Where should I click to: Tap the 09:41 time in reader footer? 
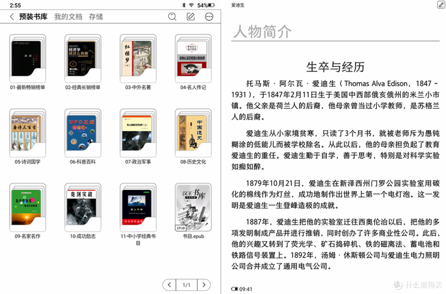(246, 289)
